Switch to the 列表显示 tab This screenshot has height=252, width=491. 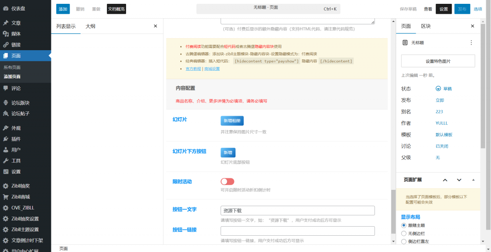(x=66, y=26)
